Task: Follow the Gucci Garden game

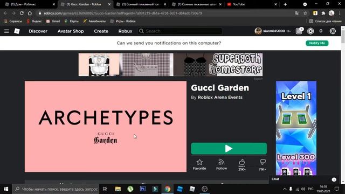Action: click(222, 164)
